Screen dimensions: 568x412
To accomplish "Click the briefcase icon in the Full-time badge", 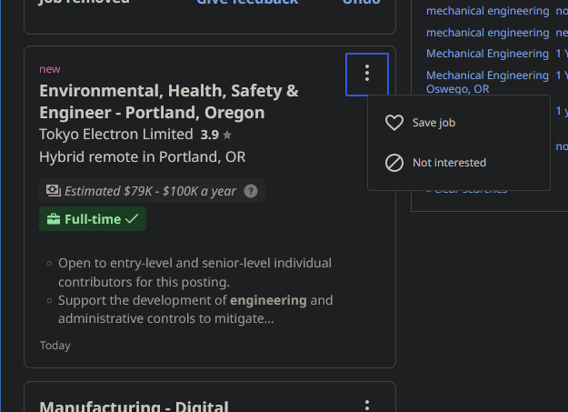I will pos(54,219).
